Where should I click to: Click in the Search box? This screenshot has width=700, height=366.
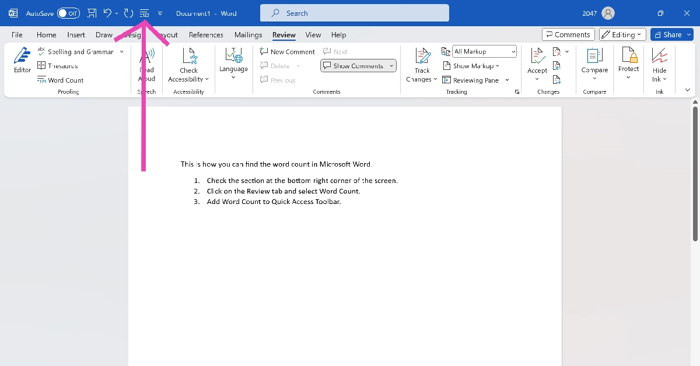click(355, 13)
